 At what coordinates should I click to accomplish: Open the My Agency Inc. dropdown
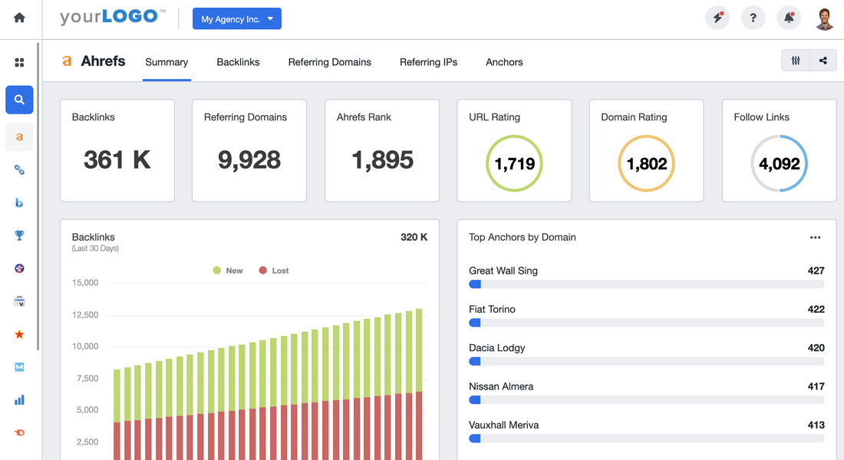237,19
